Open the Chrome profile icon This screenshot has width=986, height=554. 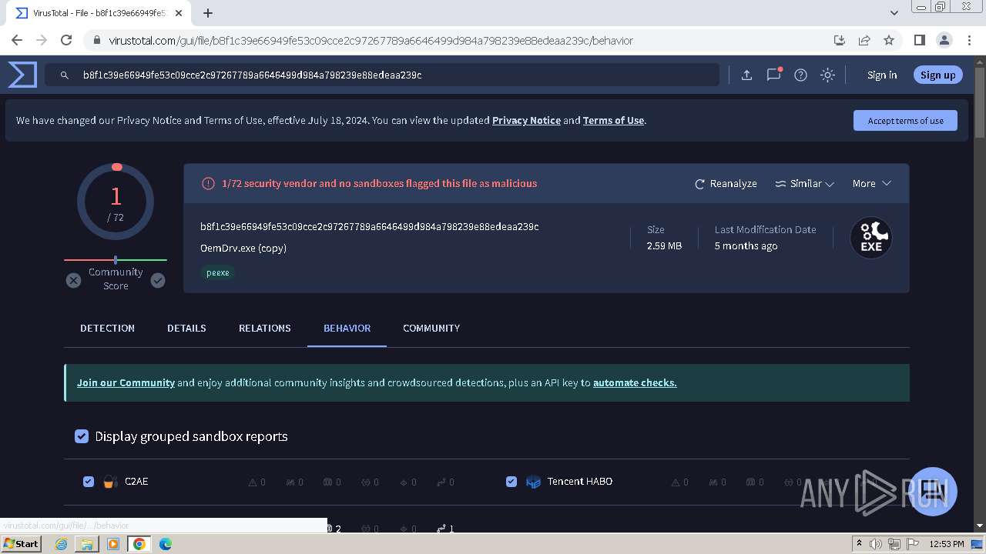944,40
